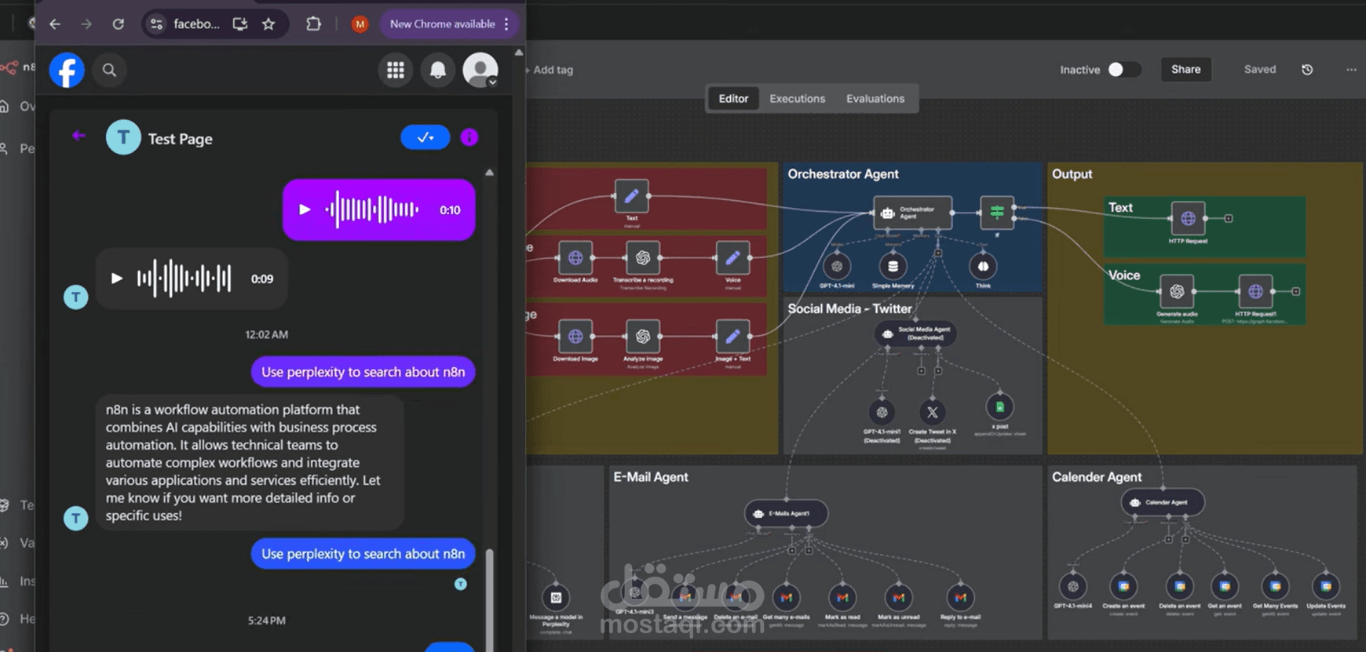
Task: Select the Generate audio node
Action: coord(1177,292)
